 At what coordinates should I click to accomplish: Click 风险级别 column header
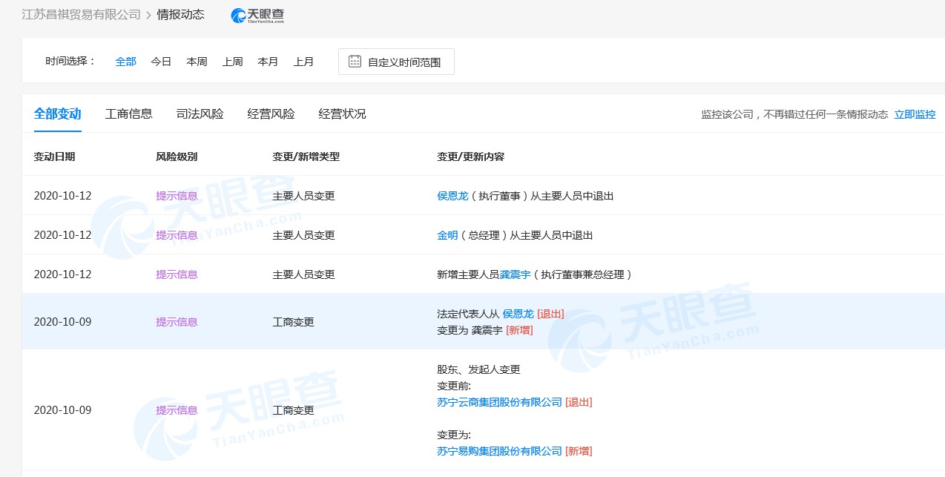[177, 157]
